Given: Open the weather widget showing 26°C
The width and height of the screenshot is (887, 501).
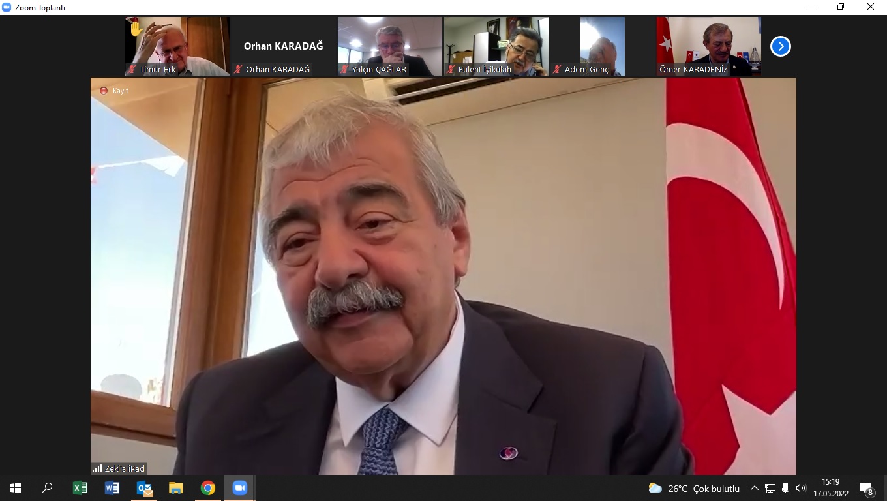Looking at the screenshot, I should click(x=694, y=488).
